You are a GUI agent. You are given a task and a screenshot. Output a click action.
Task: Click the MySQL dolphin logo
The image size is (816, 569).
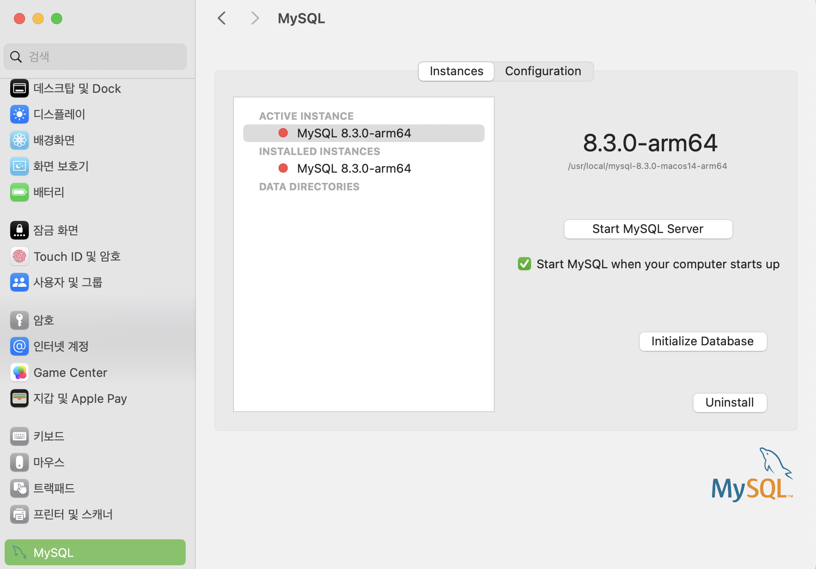(x=752, y=474)
